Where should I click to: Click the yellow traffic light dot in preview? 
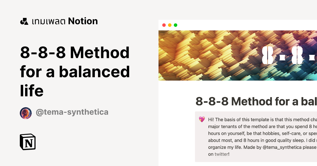170,25
